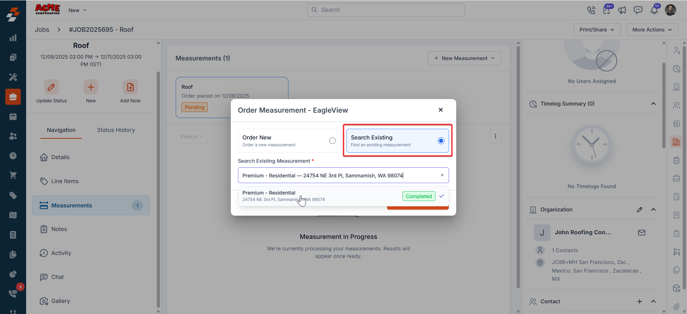This screenshot has height=314, width=687.
Task: Click the Add Note icon
Action: point(130,87)
